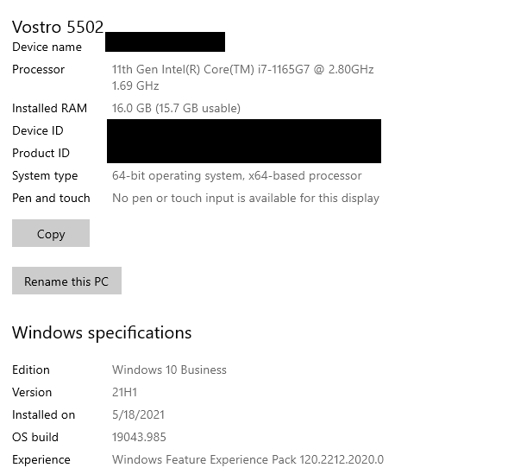Image resolution: width=514 pixels, height=474 pixels.
Task: Select the System type label
Action: 45,176
